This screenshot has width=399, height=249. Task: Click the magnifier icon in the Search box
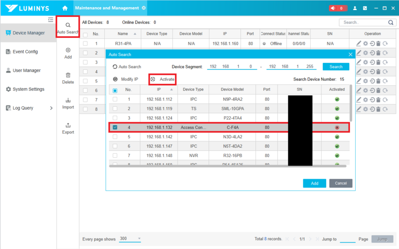pyautogui.click(x=391, y=22)
